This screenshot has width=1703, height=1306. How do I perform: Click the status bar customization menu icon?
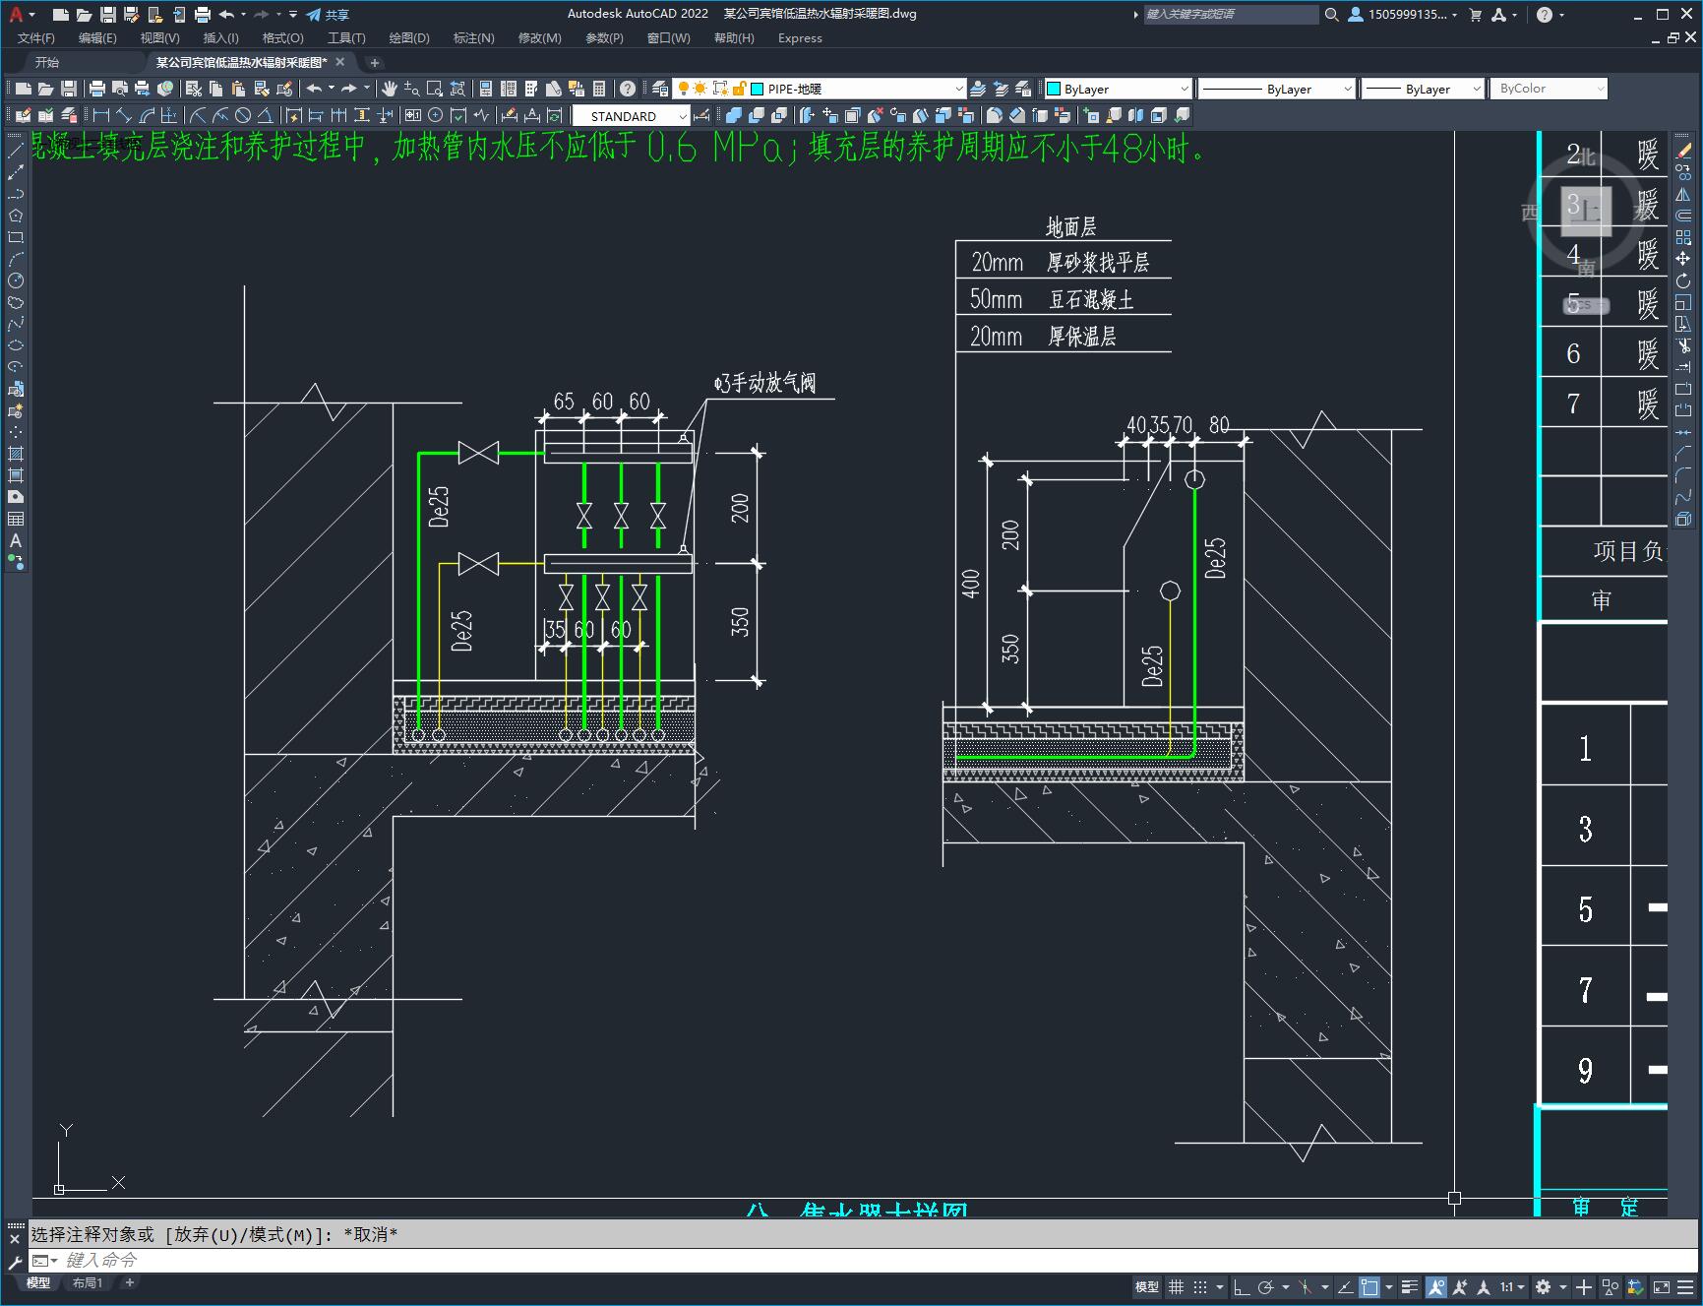(x=1685, y=1286)
